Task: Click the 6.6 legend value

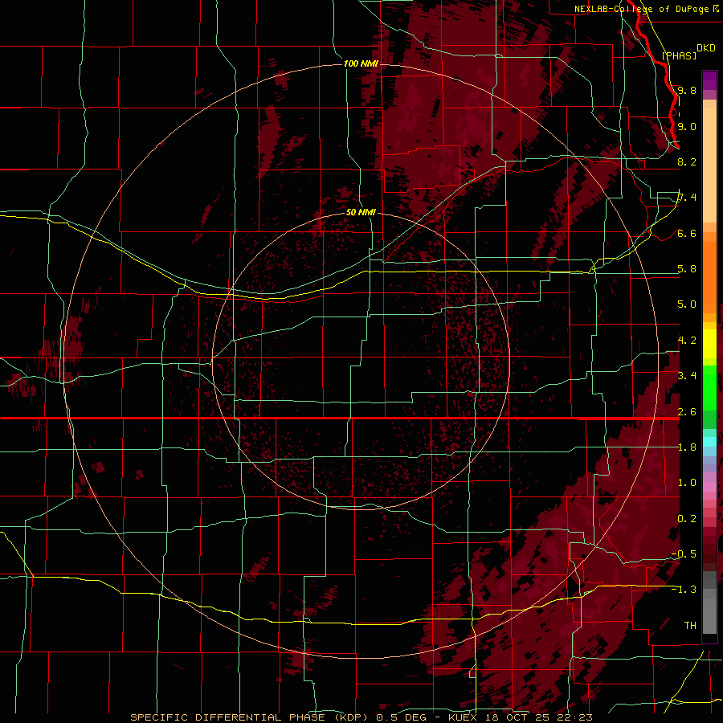Action: tap(687, 233)
